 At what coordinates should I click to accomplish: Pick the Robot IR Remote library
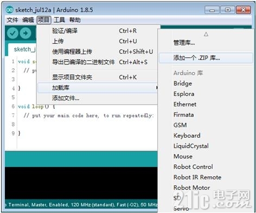tap(197, 177)
